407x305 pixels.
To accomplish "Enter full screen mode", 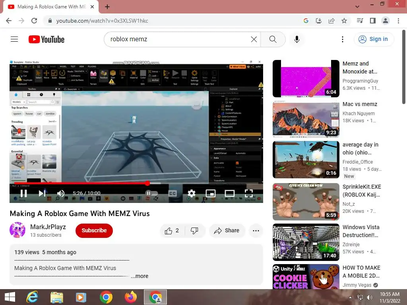I will tap(249, 193).
